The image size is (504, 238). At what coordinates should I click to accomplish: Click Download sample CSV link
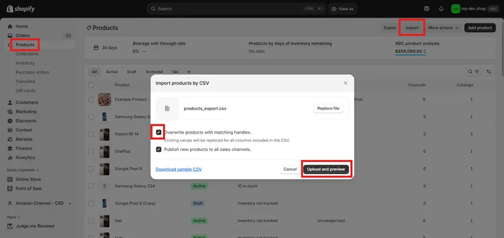click(x=179, y=169)
